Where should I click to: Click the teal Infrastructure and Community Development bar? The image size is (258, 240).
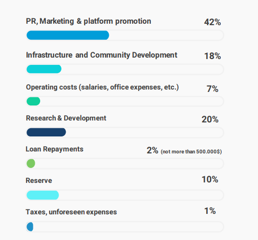44,69
